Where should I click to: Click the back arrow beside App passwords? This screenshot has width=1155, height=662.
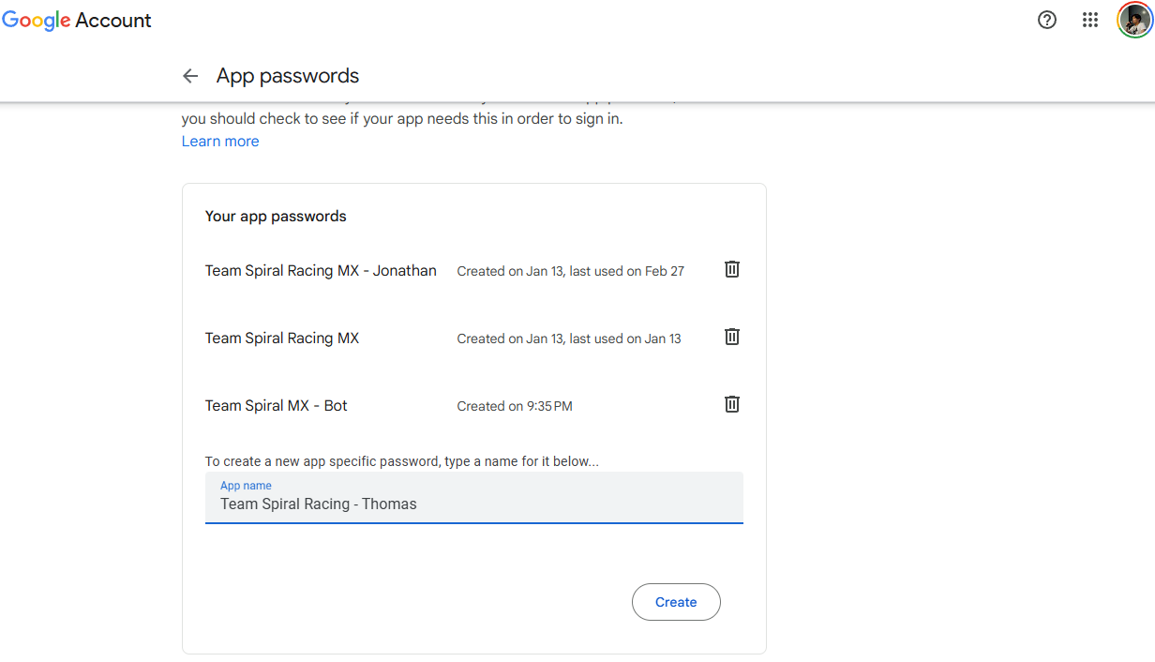pos(190,76)
